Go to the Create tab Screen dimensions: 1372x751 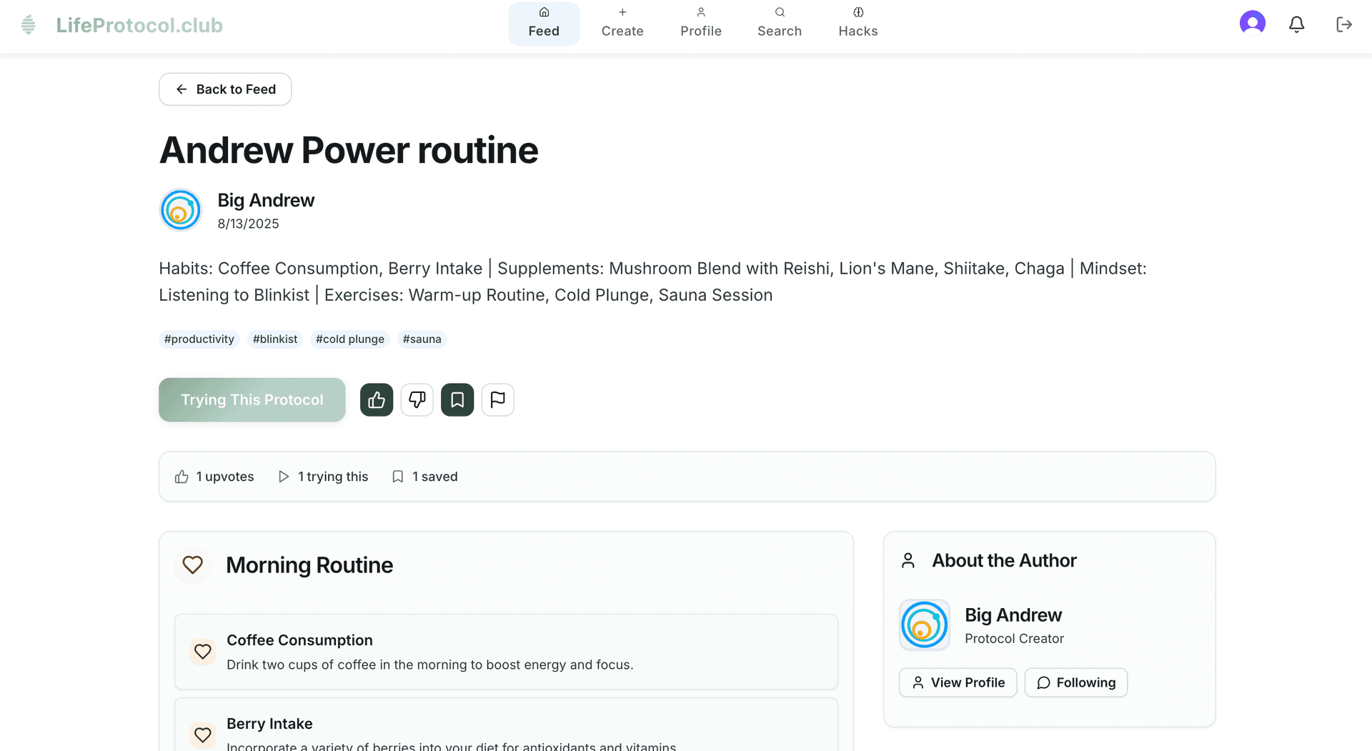pyautogui.click(x=622, y=24)
